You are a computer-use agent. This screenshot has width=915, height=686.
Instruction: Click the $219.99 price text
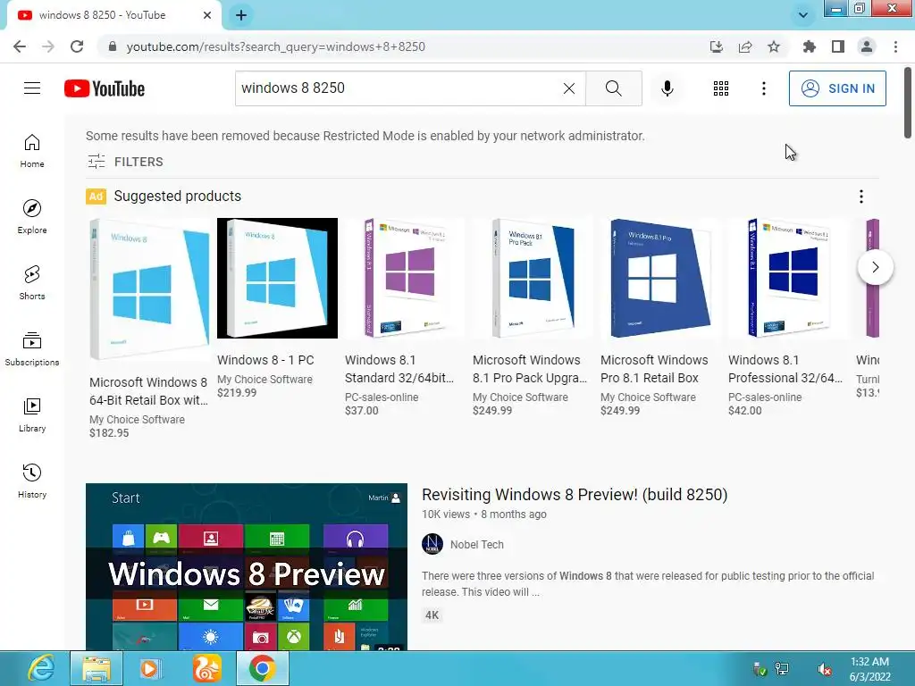[236, 393]
